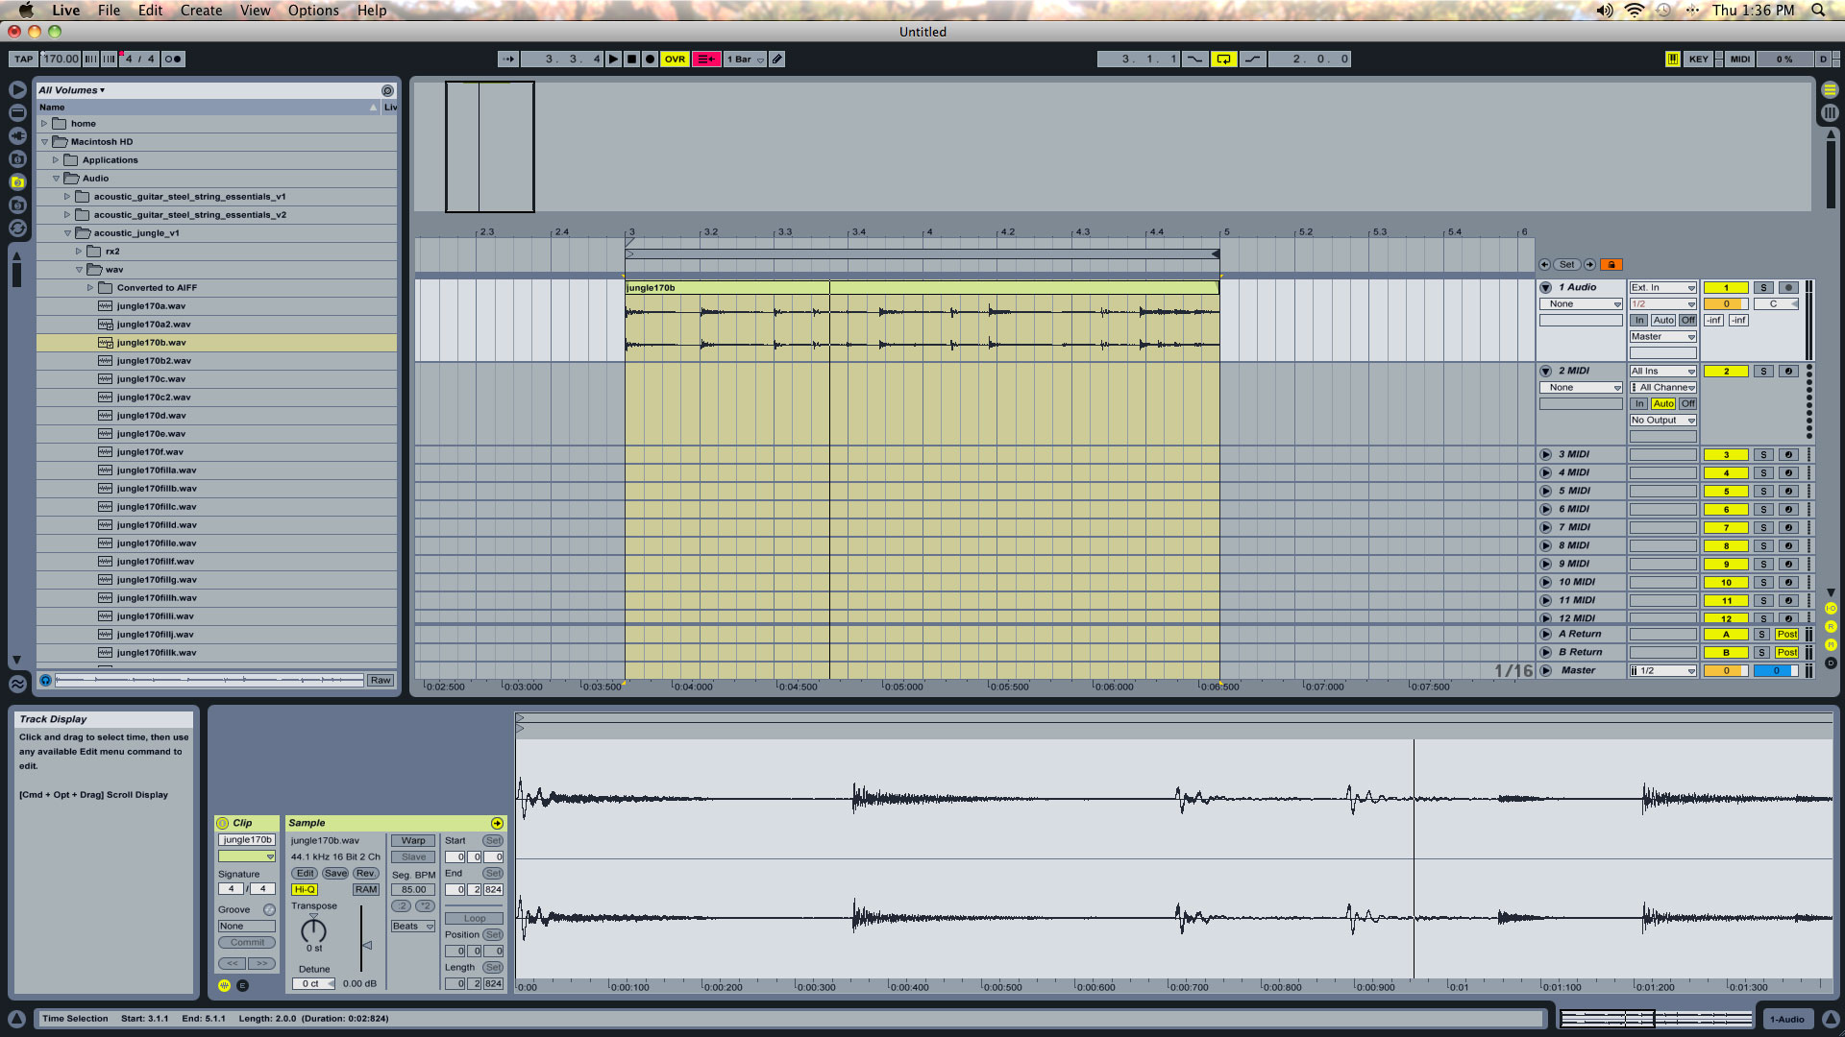Expand the Applications folder in browser

coord(56,160)
